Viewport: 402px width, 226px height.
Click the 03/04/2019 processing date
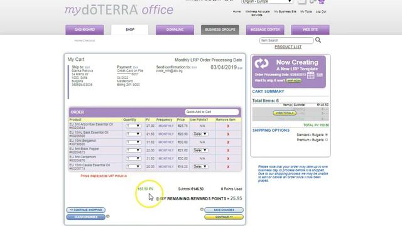[x=224, y=67]
